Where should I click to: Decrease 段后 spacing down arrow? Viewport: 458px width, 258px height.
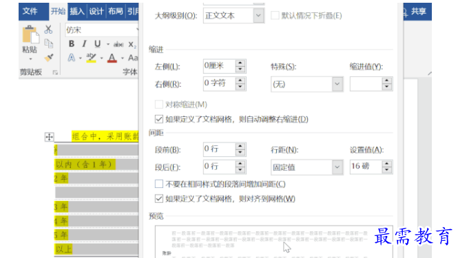240,170
